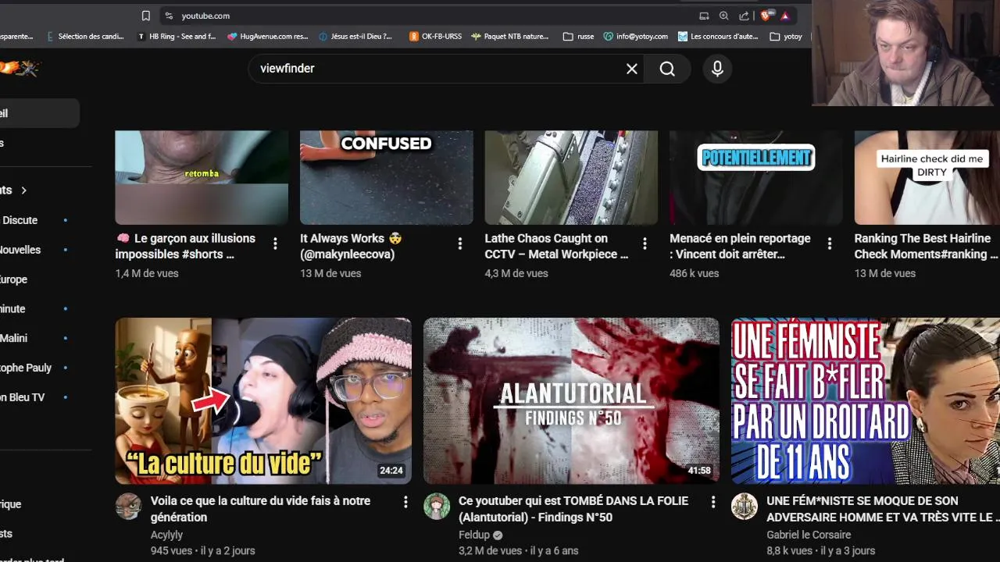
Task: Open title 'UNE FÉM*NISTE SE MOQUE DE SON'
Action: click(883, 509)
